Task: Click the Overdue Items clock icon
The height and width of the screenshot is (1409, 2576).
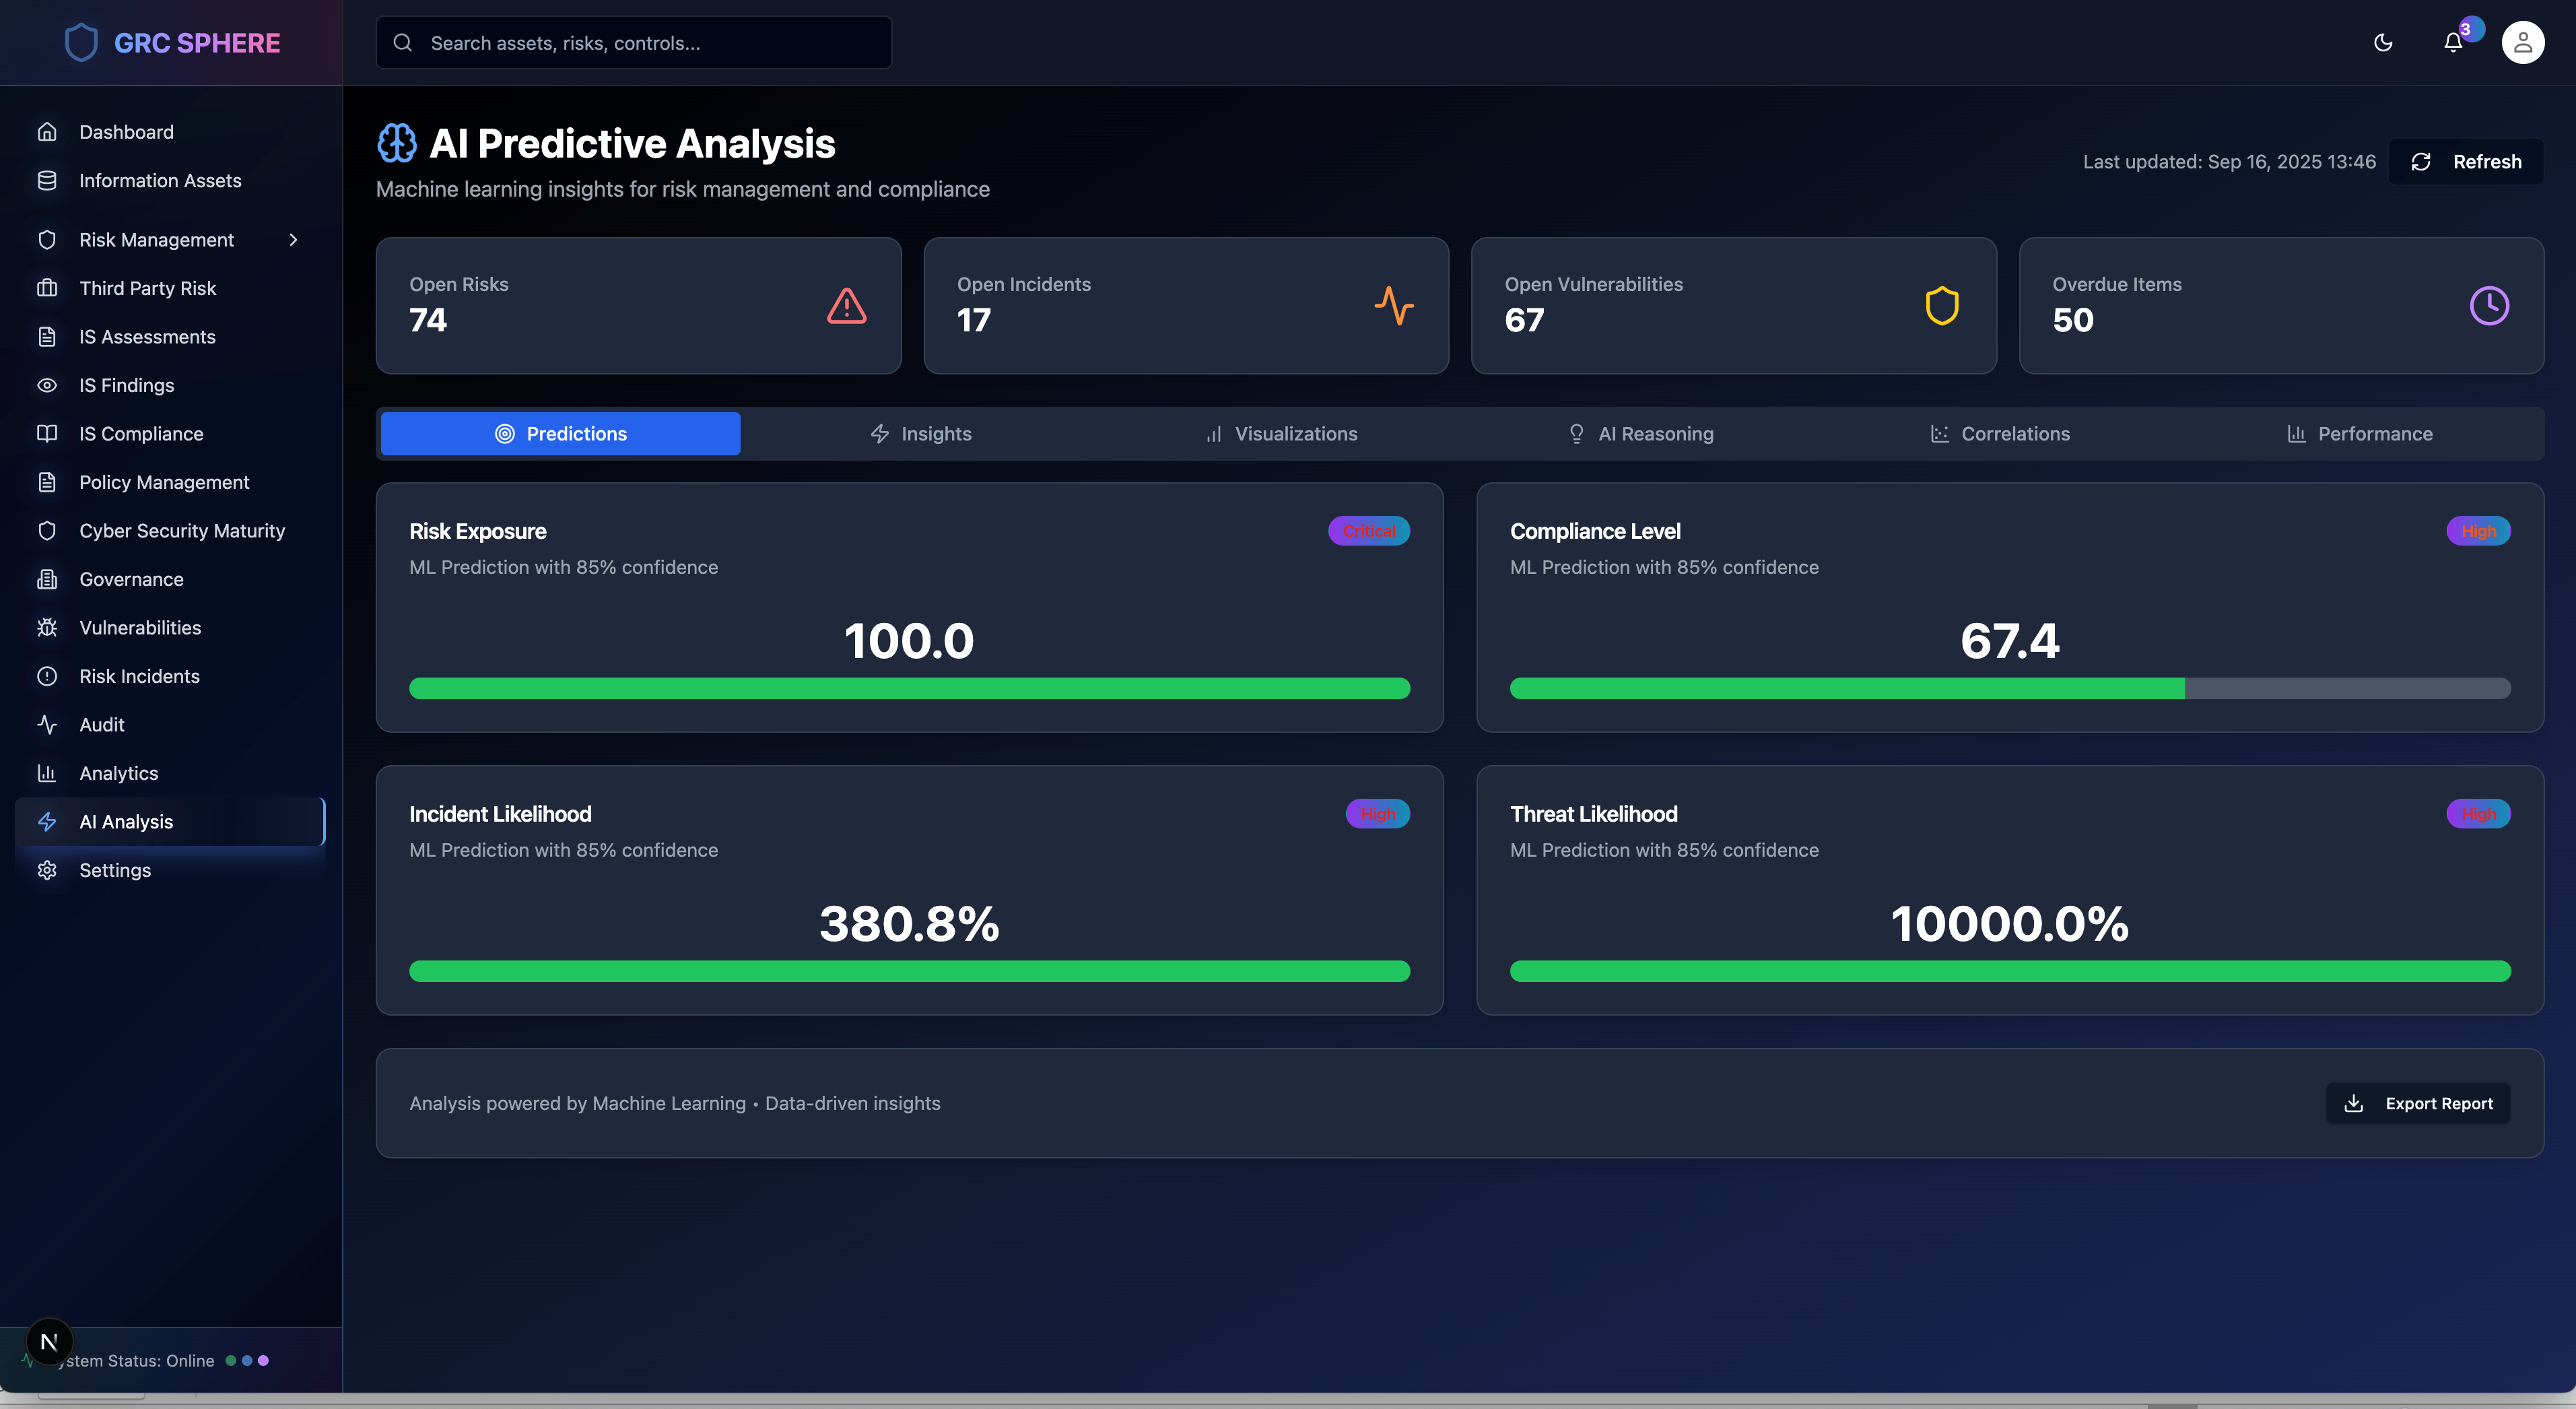Action: pyautogui.click(x=2489, y=306)
